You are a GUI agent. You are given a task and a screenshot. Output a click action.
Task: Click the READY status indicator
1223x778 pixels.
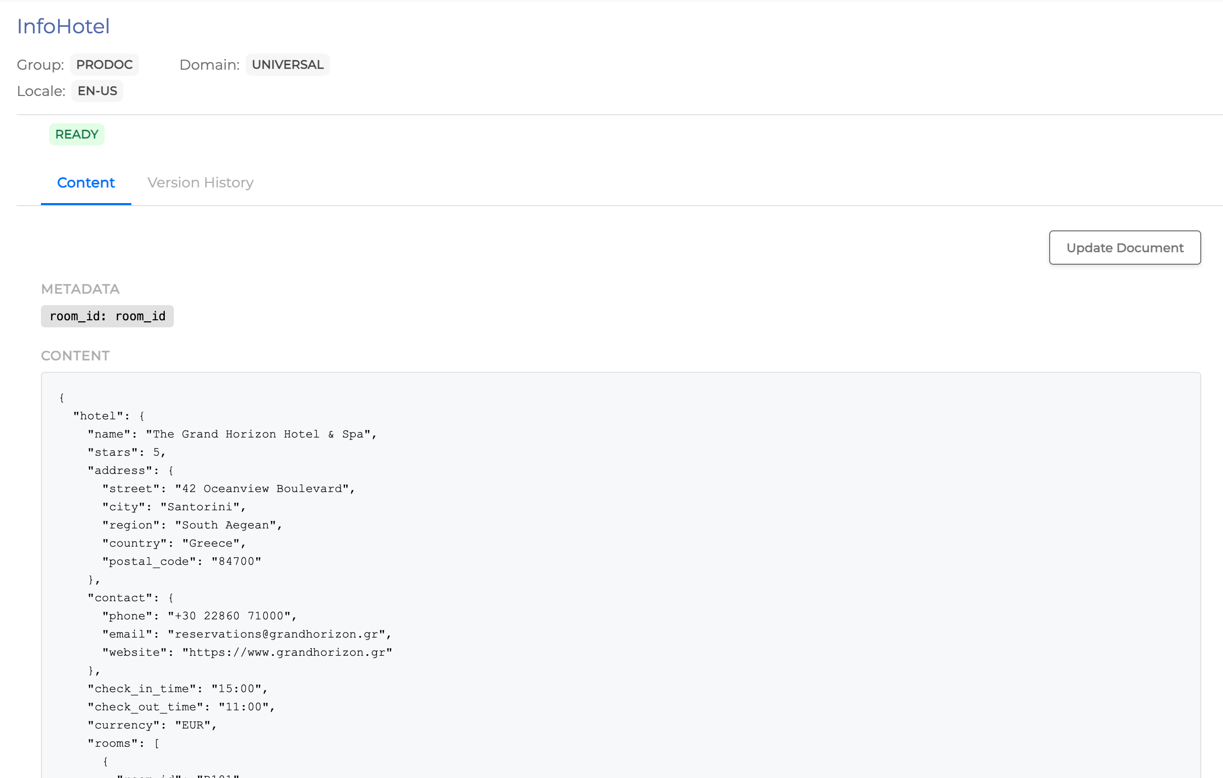pyautogui.click(x=77, y=134)
